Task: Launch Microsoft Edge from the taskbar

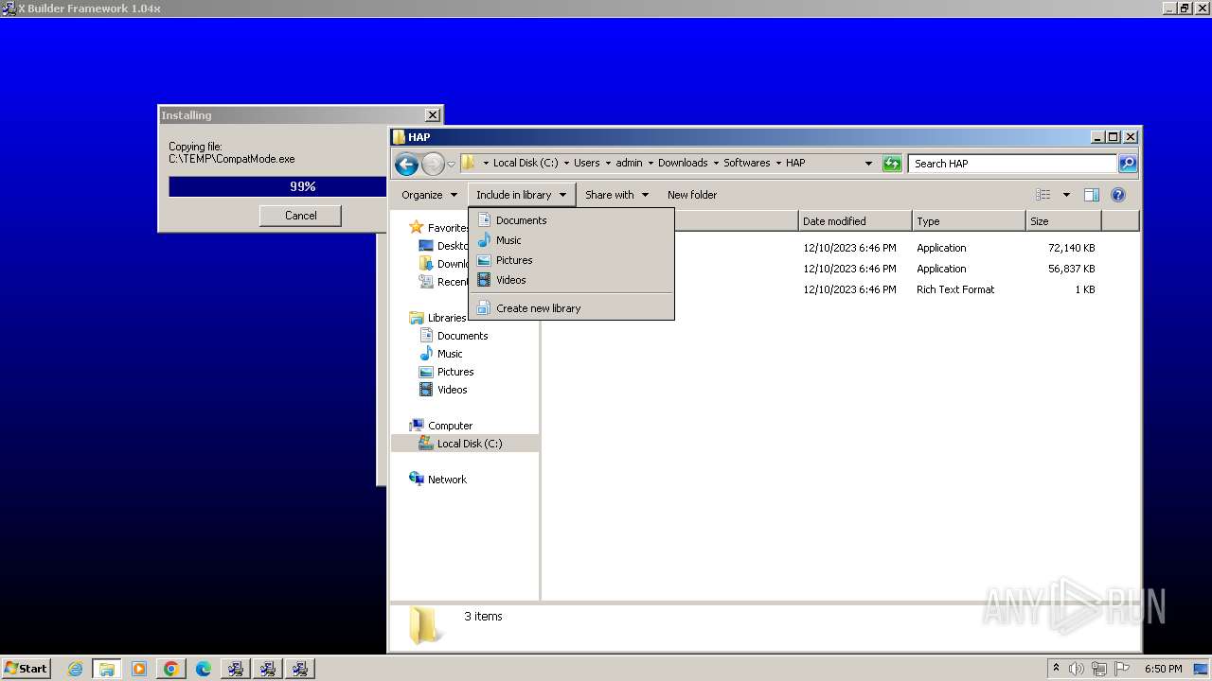Action: tap(204, 669)
